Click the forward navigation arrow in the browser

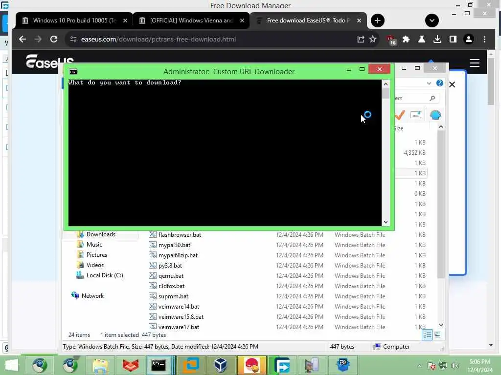pos(38,39)
